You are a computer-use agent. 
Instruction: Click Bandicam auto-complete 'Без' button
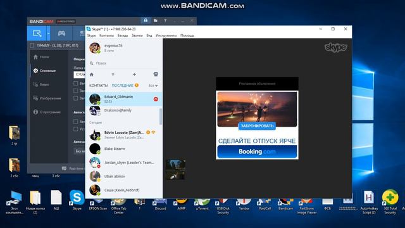click(79, 151)
